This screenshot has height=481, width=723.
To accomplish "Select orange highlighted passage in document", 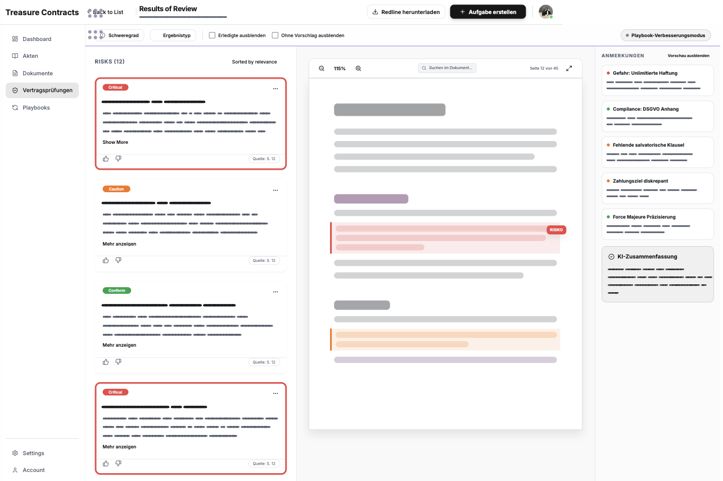I will [x=445, y=339].
